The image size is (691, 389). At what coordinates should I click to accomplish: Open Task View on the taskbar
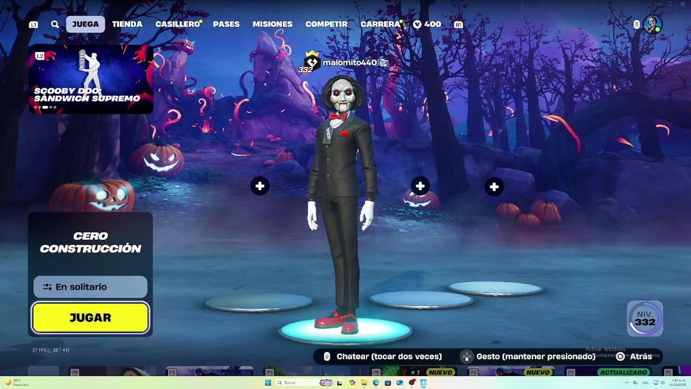pyautogui.click(x=340, y=383)
